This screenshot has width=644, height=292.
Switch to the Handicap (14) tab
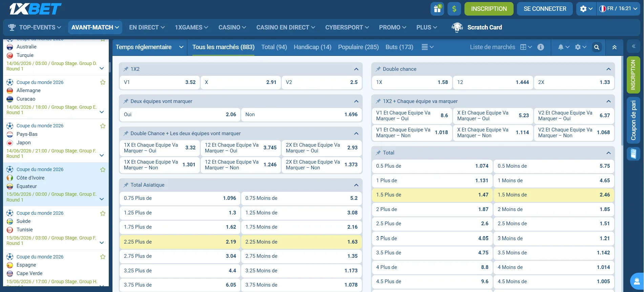pos(312,47)
